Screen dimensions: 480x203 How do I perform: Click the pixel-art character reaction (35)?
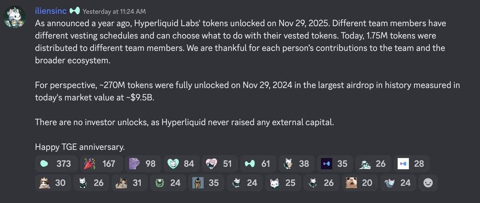tap(206, 183)
